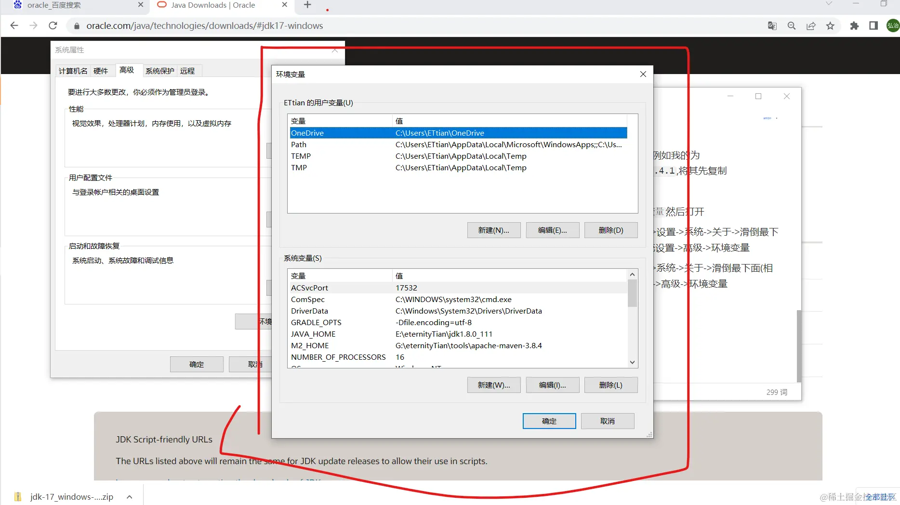Click the lock icon beside the URL
This screenshot has height=505, width=900.
76,26
